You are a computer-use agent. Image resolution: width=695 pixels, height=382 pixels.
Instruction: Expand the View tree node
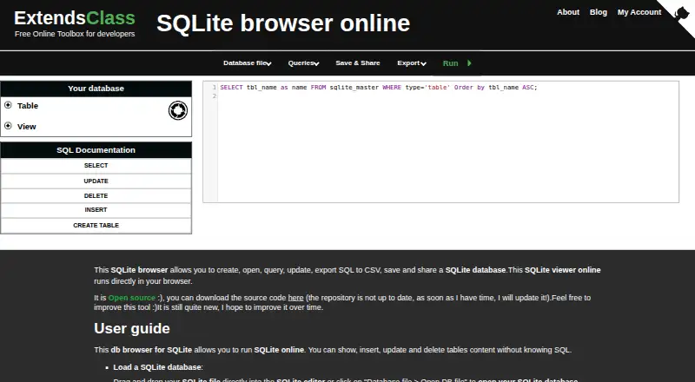tap(8, 126)
